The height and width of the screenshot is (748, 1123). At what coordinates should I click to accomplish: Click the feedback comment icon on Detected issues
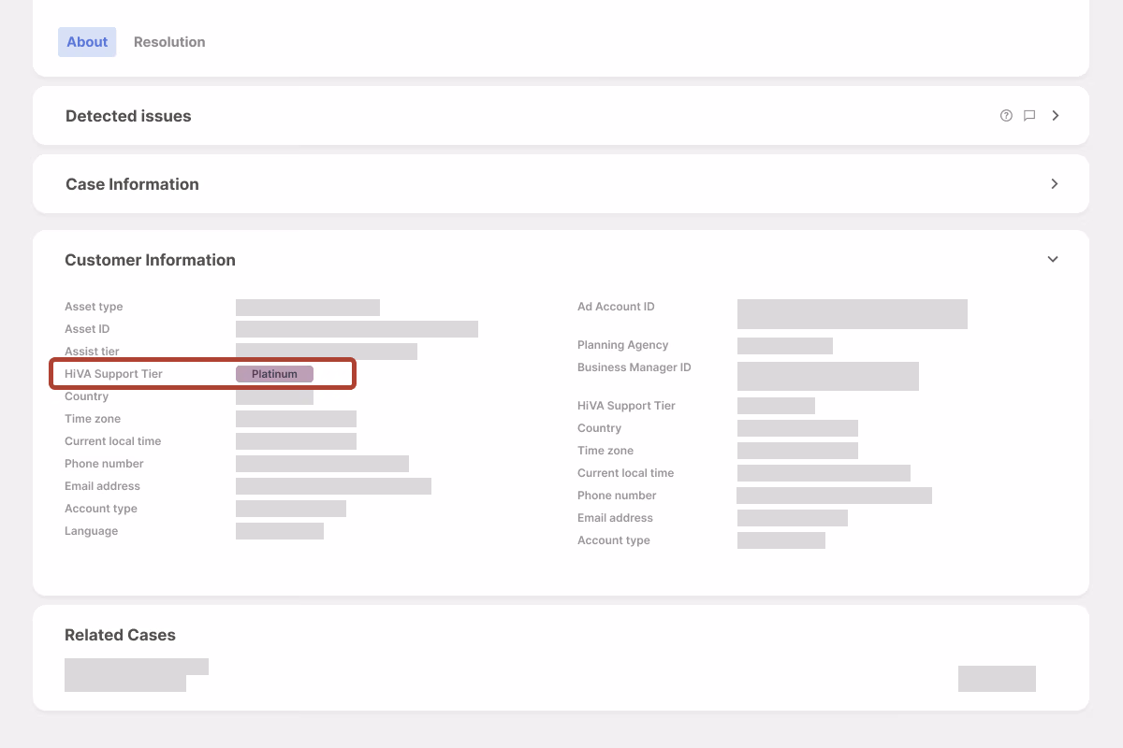[x=1029, y=115]
